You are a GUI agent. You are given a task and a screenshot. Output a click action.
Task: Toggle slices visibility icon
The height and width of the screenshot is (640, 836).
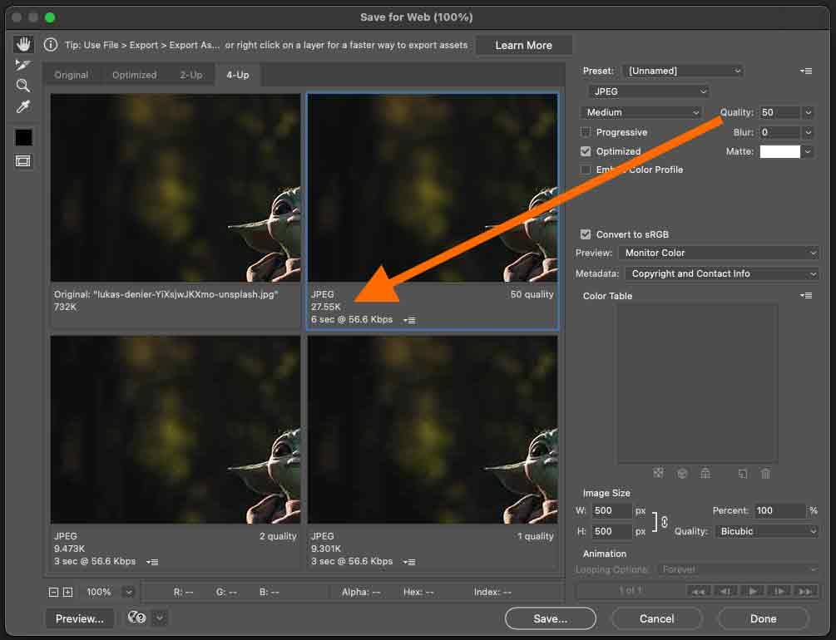click(23, 161)
